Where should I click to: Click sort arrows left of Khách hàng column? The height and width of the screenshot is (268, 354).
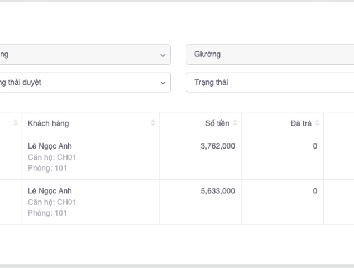[x=16, y=123]
